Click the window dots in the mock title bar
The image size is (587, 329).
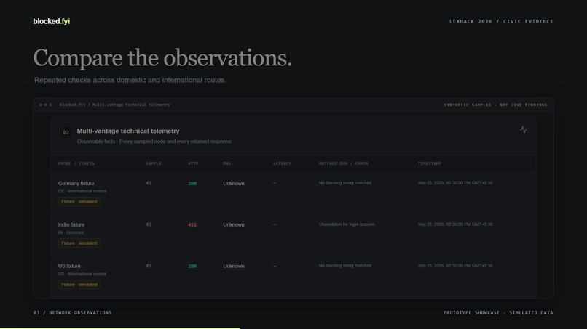(x=45, y=105)
